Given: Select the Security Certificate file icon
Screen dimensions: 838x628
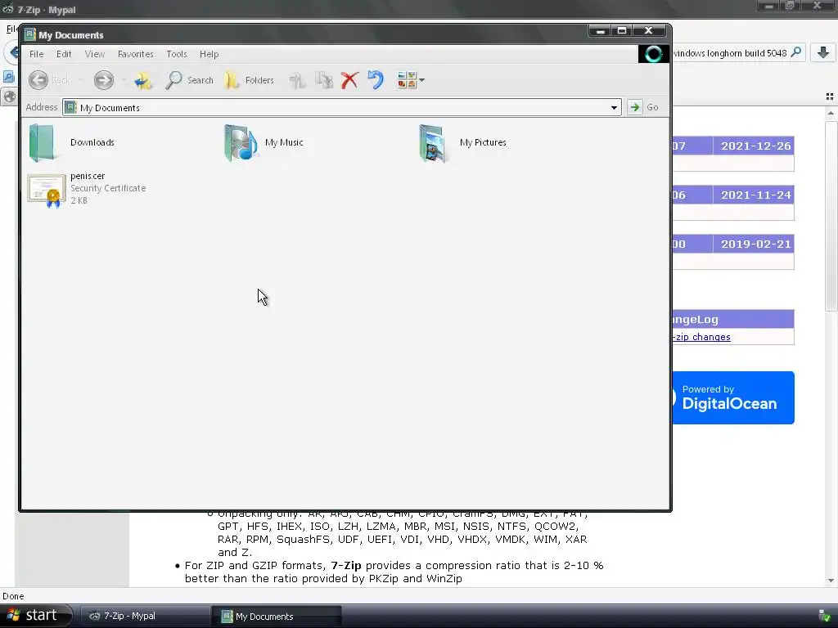Looking at the screenshot, I should (x=47, y=191).
